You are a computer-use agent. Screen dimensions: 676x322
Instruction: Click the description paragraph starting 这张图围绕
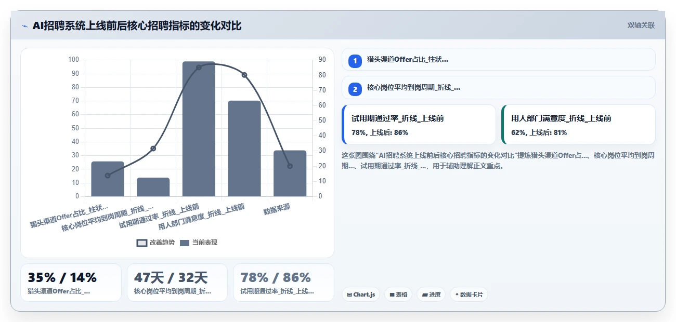498,161
